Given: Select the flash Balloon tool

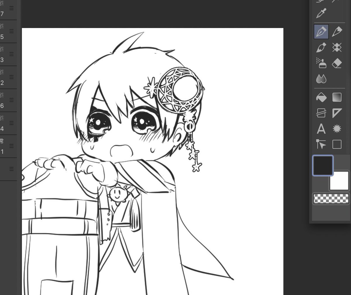Looking at the screenshot, I should (x=337, y=129).
